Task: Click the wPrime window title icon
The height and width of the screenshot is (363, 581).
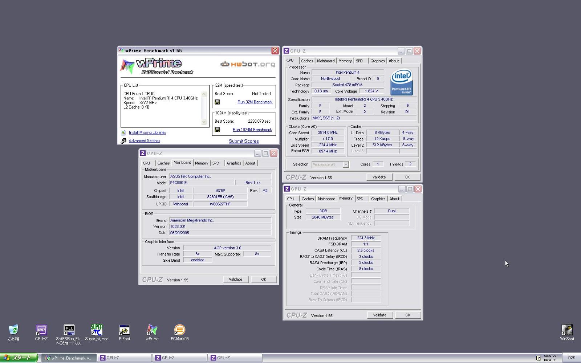Action: [x=122, y=50]
